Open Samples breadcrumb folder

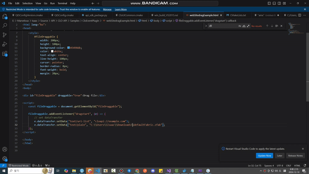75,21
